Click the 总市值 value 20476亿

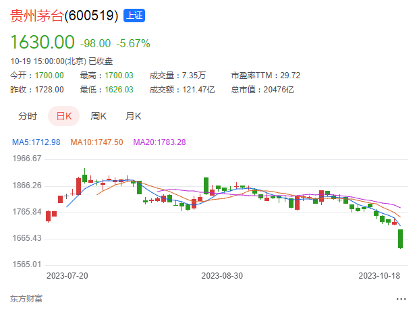point(279,90)
